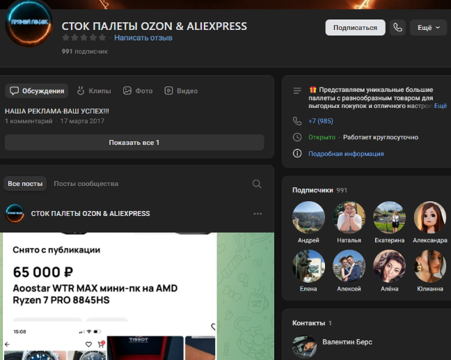Click Валентин Берс contact avatar
Screen dimensions: 451x360
pos(304,347)
